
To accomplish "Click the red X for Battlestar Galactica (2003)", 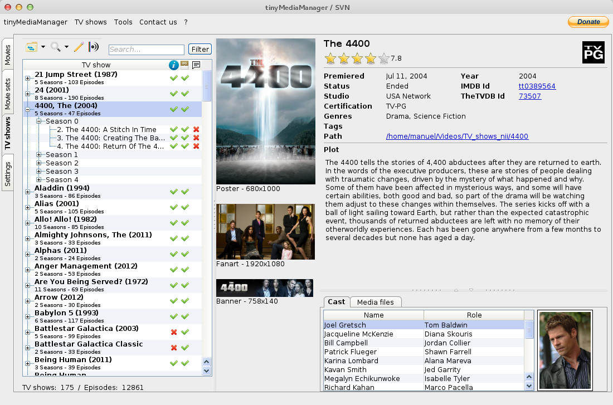I will click(174, 332).
